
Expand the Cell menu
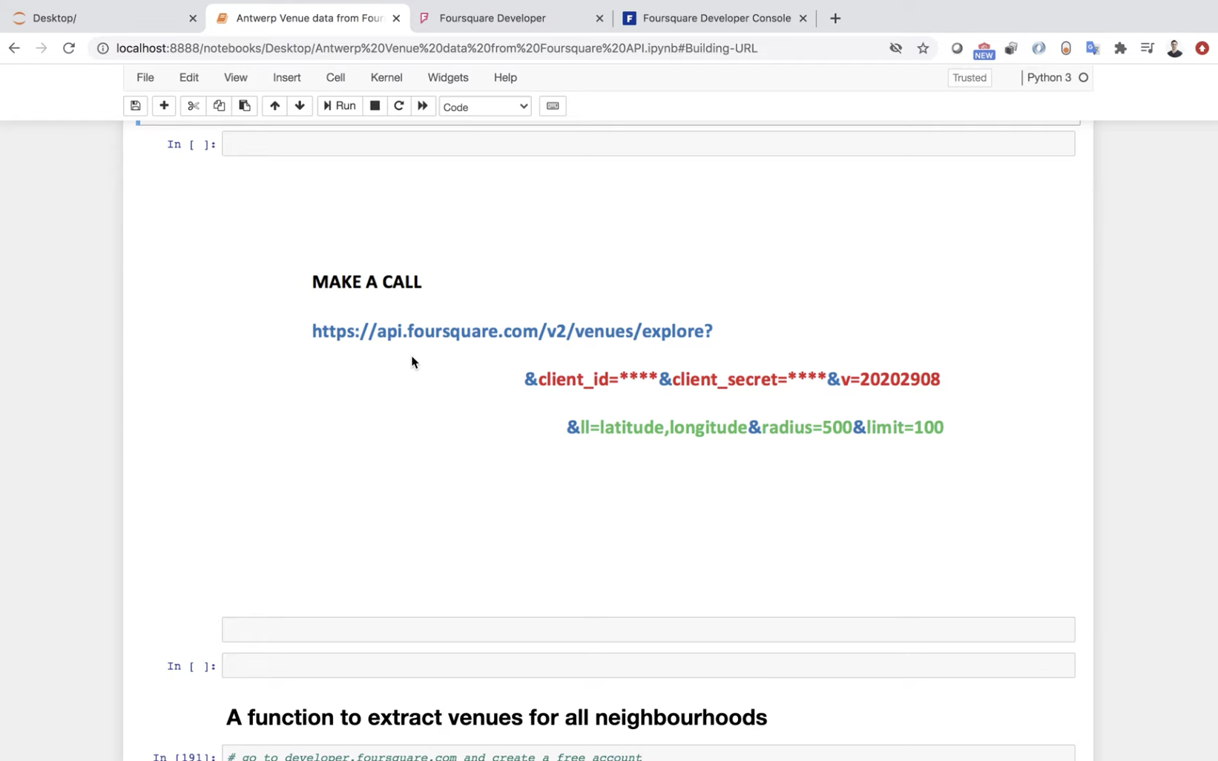point(335,77)
